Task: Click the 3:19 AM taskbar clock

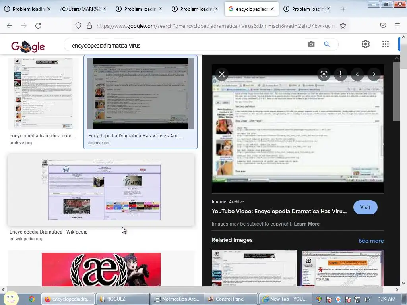Action: coord(386,299)
